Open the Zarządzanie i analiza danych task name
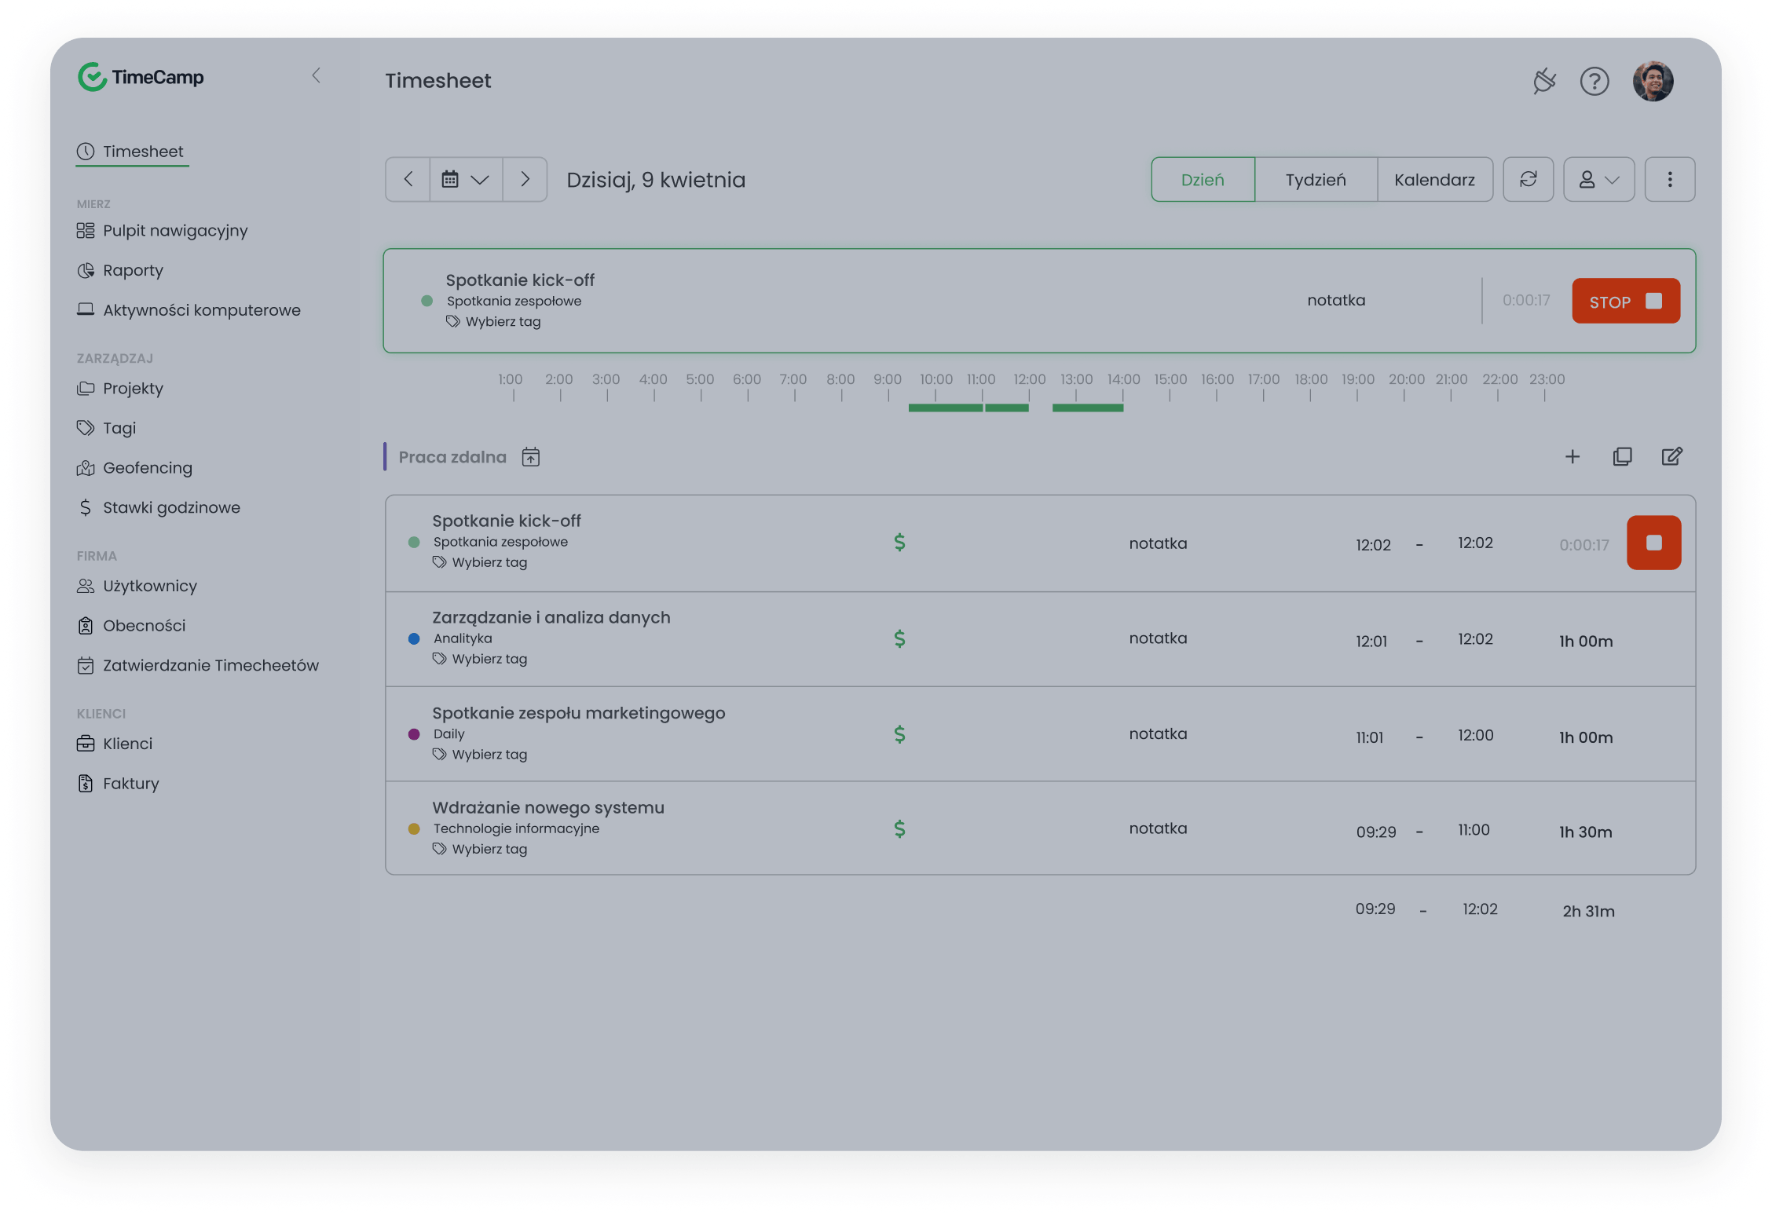 (x=551, y=617)
